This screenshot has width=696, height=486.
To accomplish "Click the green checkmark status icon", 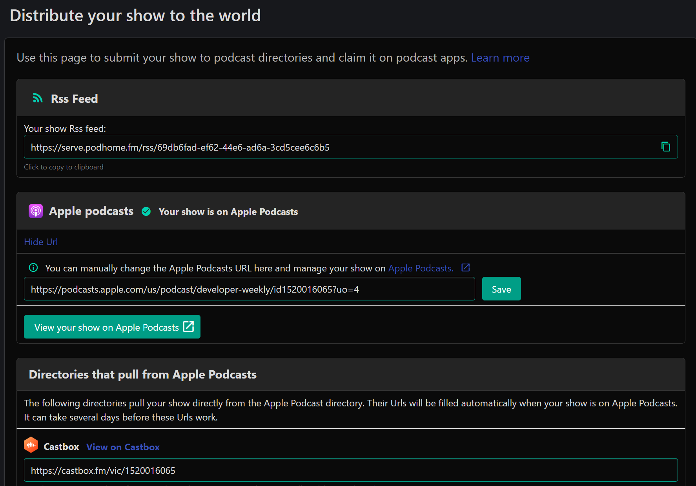I will coord(146,211).
